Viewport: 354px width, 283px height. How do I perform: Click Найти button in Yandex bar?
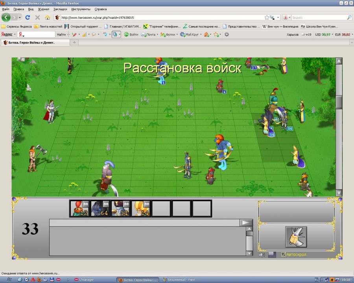coord(61,35)
